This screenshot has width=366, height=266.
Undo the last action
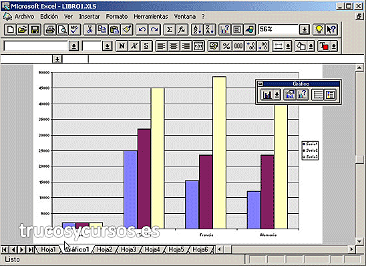pos(142,29)
